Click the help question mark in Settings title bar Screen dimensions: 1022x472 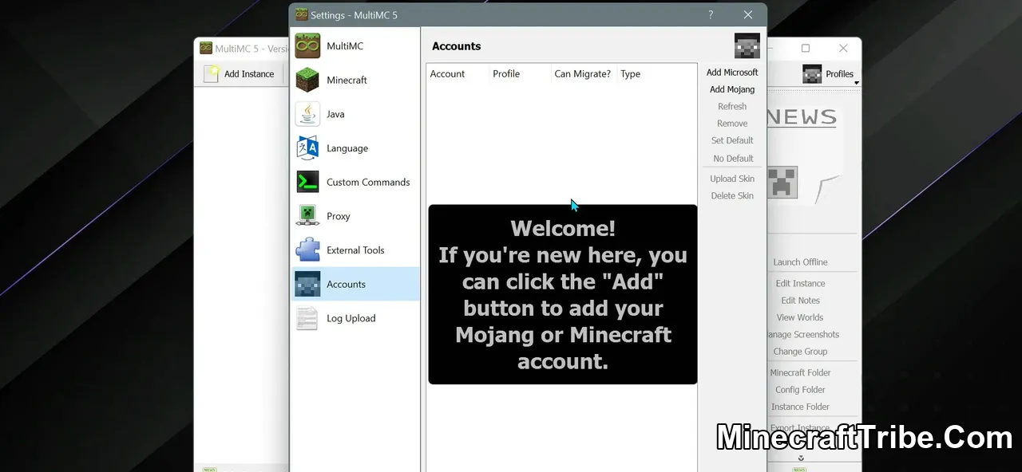tap(711, 14)
